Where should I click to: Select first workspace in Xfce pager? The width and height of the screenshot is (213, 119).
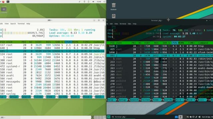pos(176,117)
